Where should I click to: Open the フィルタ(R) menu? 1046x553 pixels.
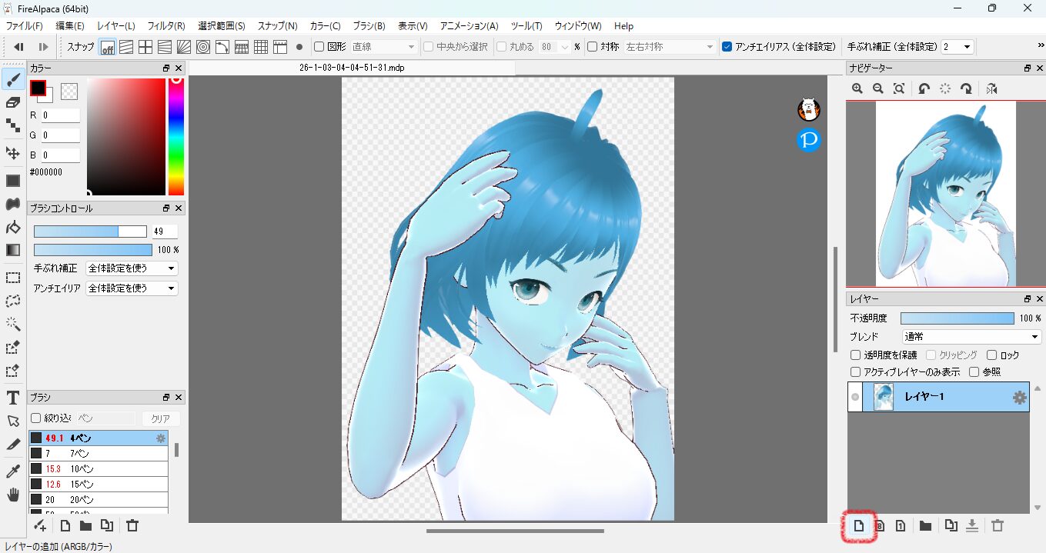pyautogui.click(x=165, y=26)
